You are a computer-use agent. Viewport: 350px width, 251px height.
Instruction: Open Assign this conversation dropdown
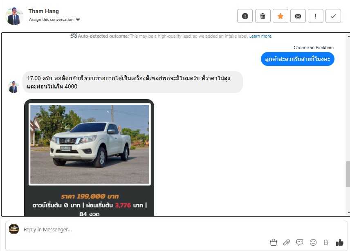point(54,20)
